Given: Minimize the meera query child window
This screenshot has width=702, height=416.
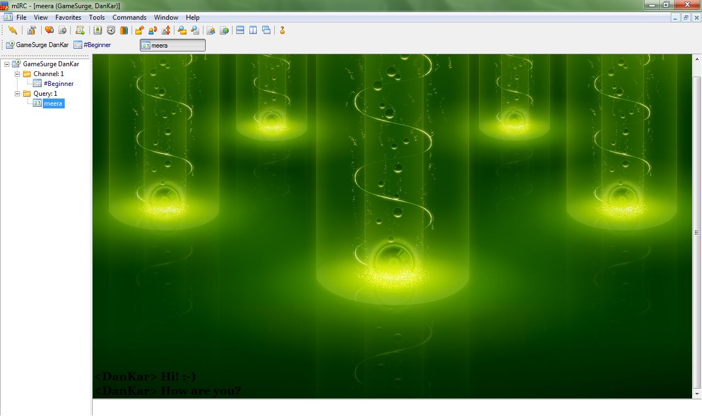Looking at the screenshot, I should [676, 18].
